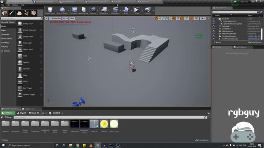Select Sphere in placement list

30,62
